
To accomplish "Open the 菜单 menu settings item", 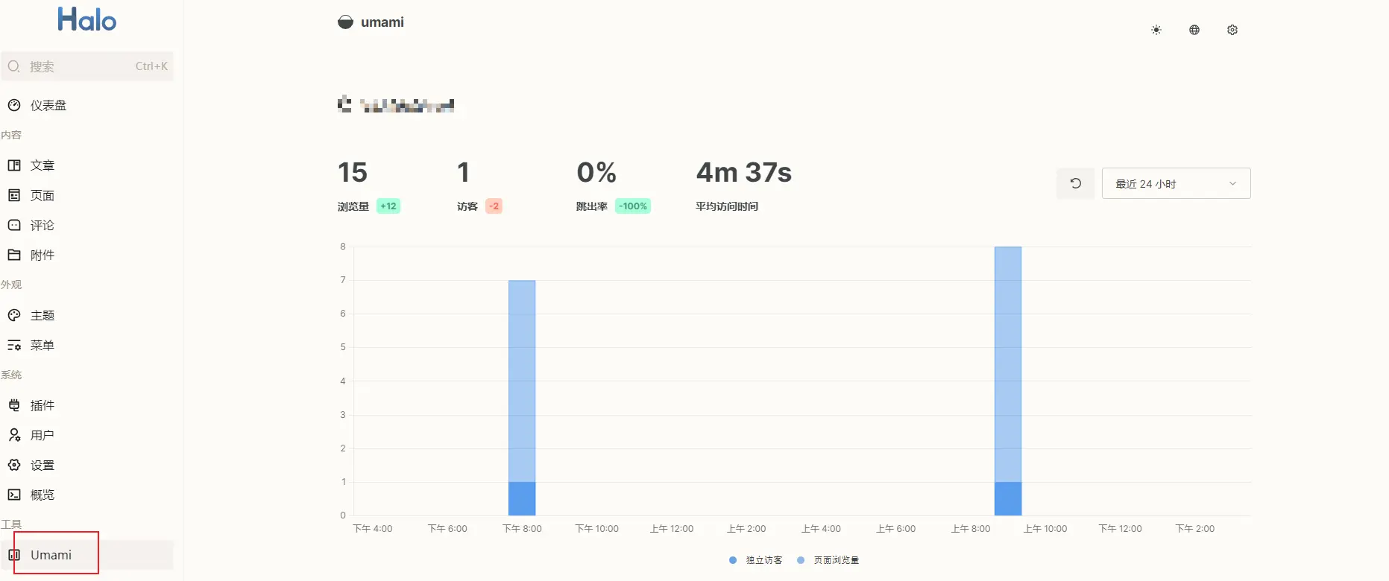I will [42, 345].
